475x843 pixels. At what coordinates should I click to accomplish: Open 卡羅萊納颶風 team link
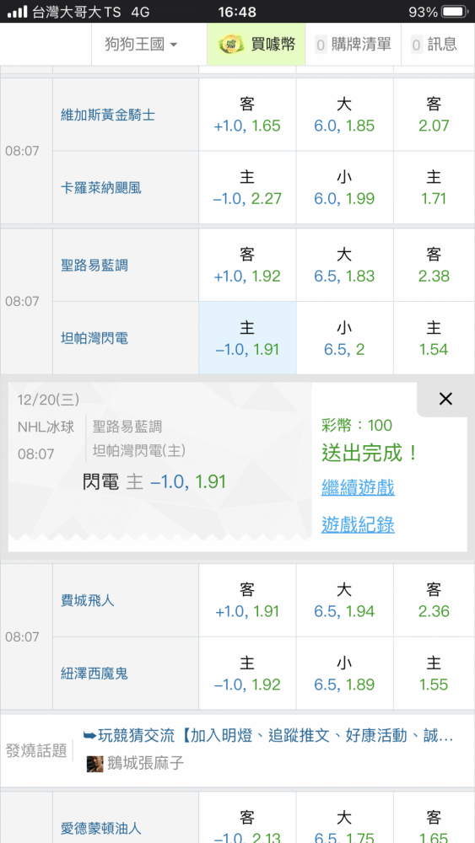click(x=101, y=188)
